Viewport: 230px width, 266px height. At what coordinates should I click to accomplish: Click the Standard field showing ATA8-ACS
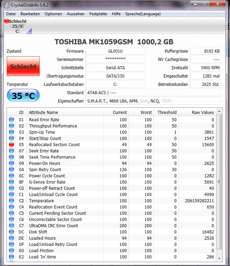coord(153,92)
